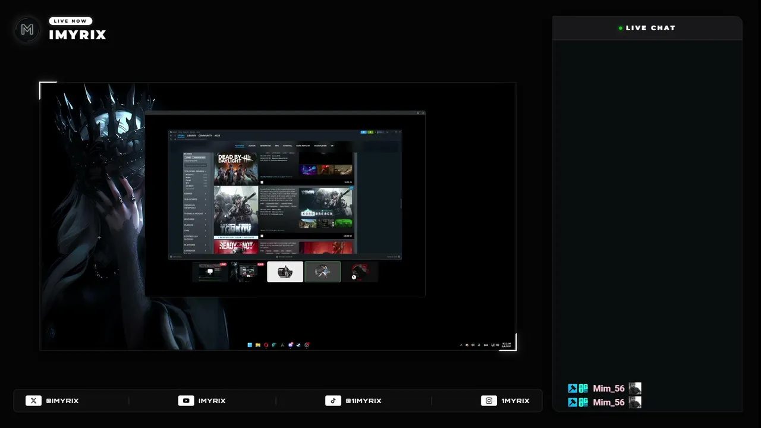Click the 1MYRIX Instagram handle
The image size is (761, 428).
[x=515, y=401]
